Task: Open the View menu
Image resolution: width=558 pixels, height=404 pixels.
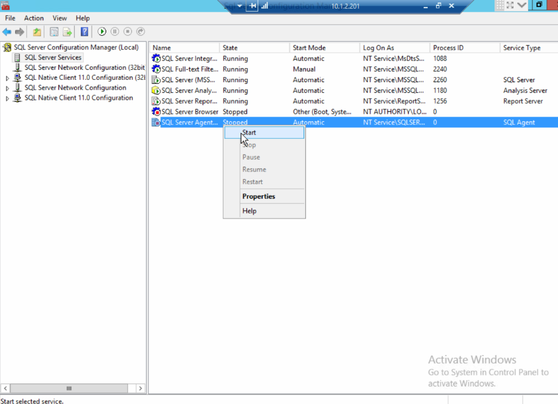Action: click(x=60, y=18)
